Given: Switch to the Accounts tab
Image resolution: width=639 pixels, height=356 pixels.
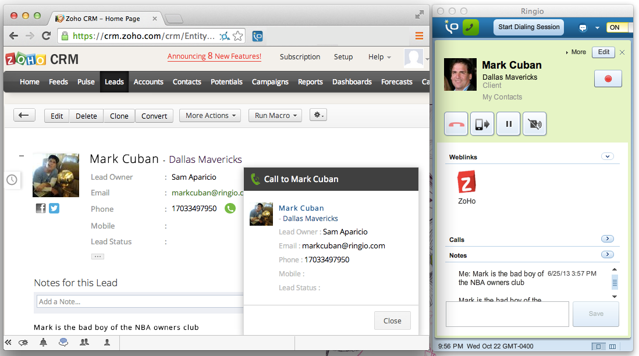Looking at the screenshot, I should (x=148, y=82).
